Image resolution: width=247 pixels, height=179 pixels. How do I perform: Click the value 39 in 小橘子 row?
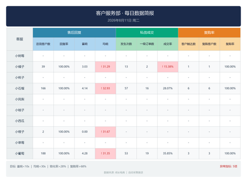click(x=43, y=67)
